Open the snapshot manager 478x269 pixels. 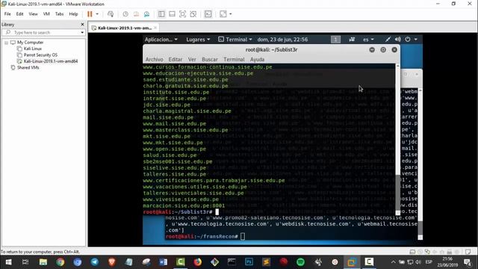146,14
